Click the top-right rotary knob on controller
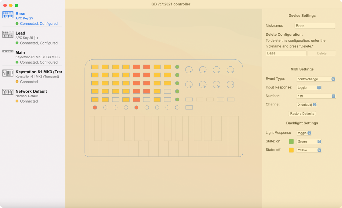 [x=230, y=70]
